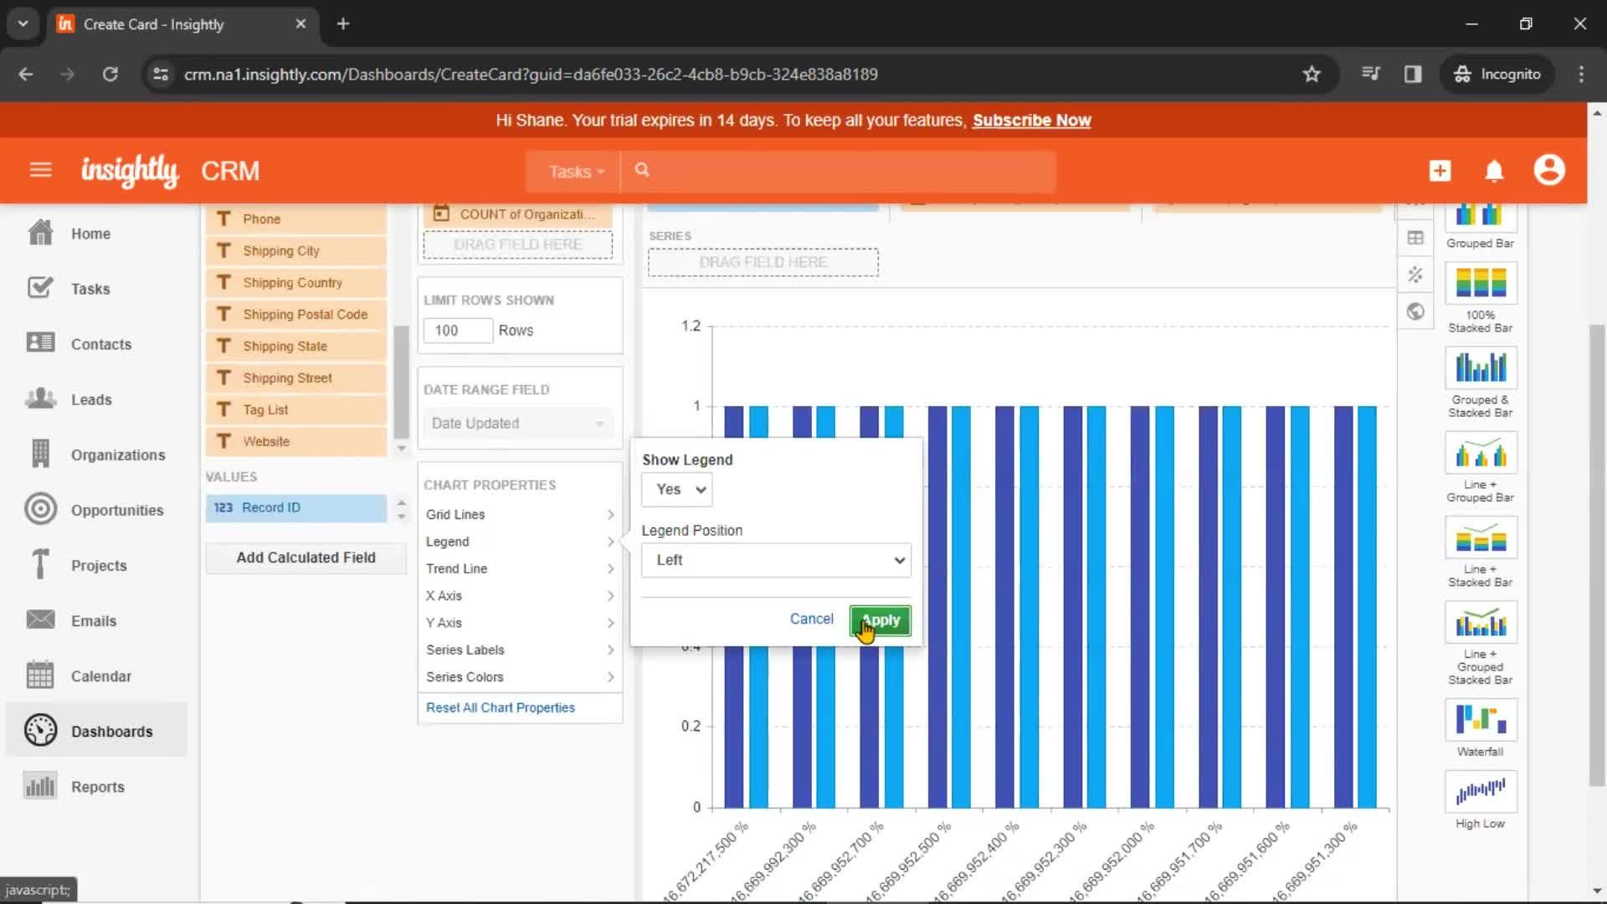The height and width of the screenshot is (904, 1607).
Task: Select the High Low chart type icon
Action: (x=1480, y=793)
